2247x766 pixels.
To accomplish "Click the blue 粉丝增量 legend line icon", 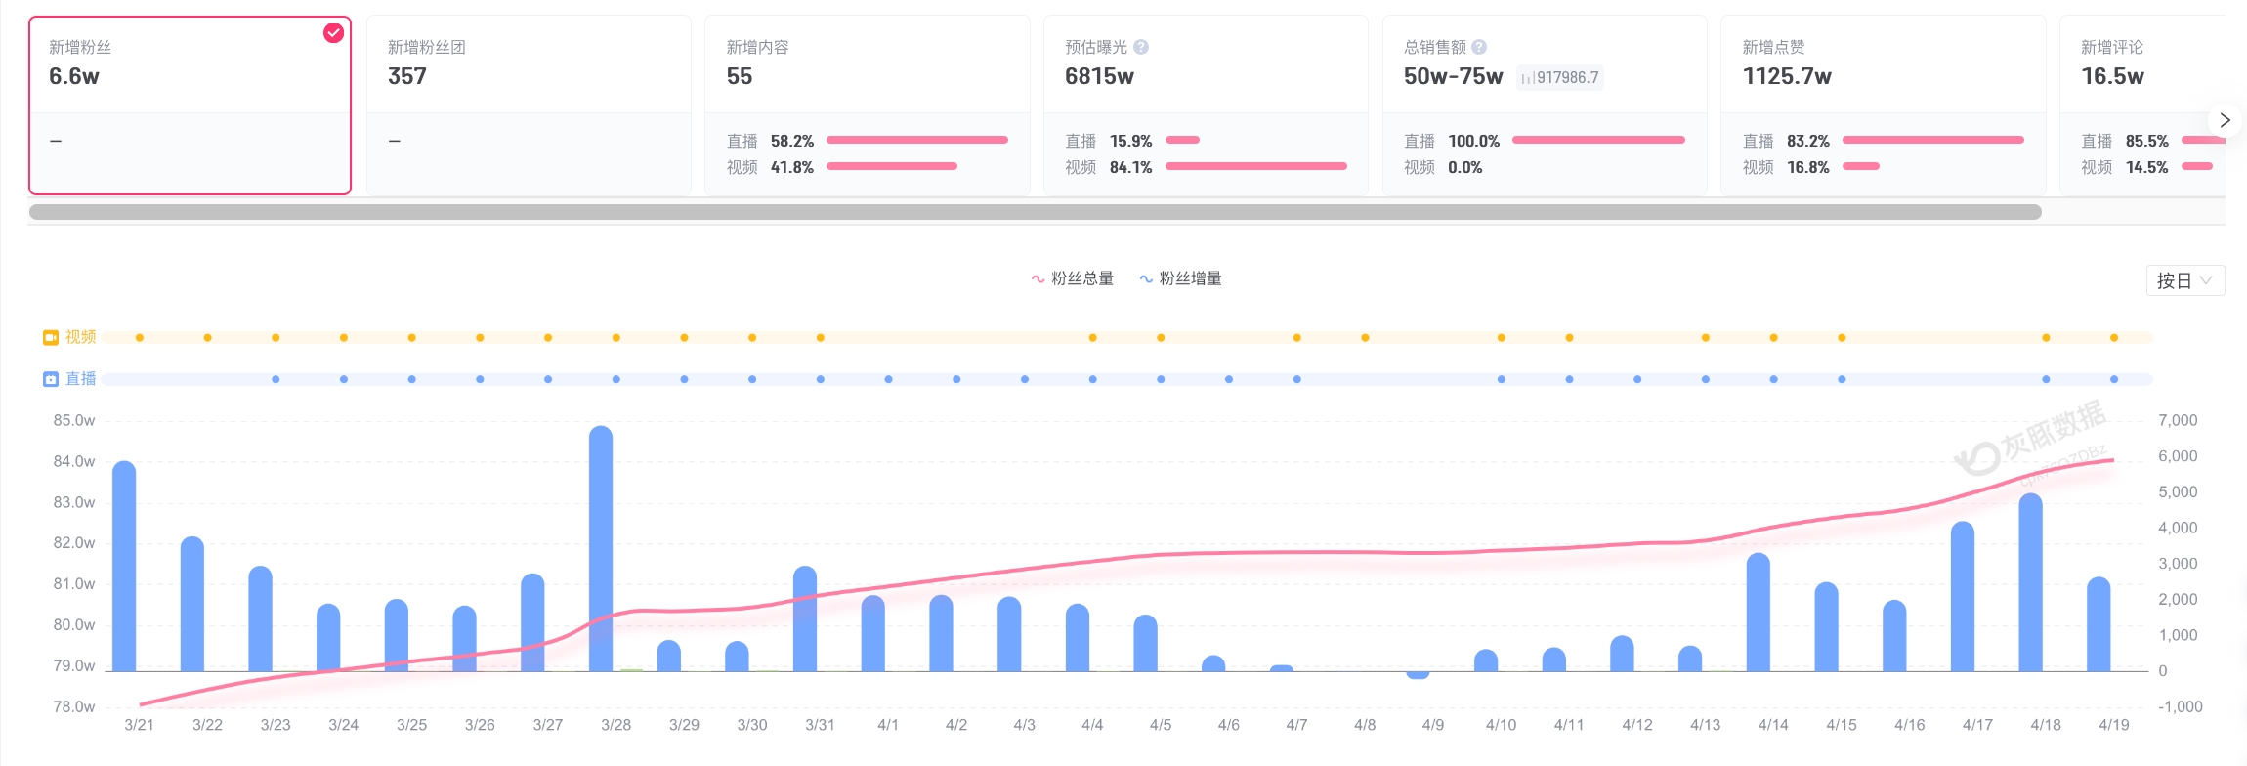I will (1146, 279).
